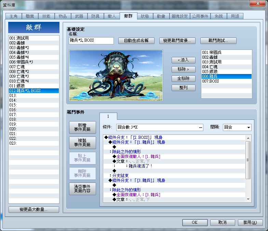Select enemy 004:亡魂 in enemy list

(x=226, y=67)
